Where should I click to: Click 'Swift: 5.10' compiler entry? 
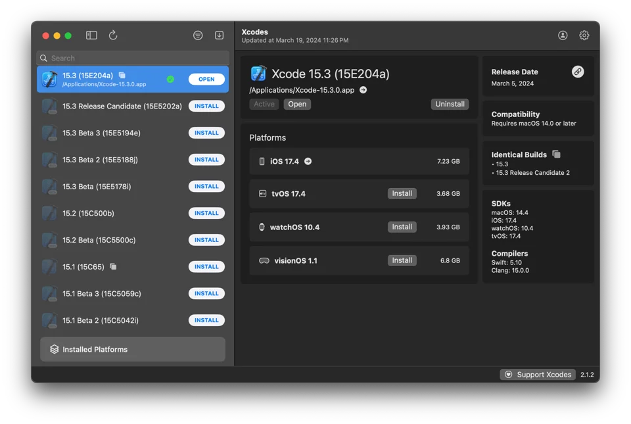point(506,263)
